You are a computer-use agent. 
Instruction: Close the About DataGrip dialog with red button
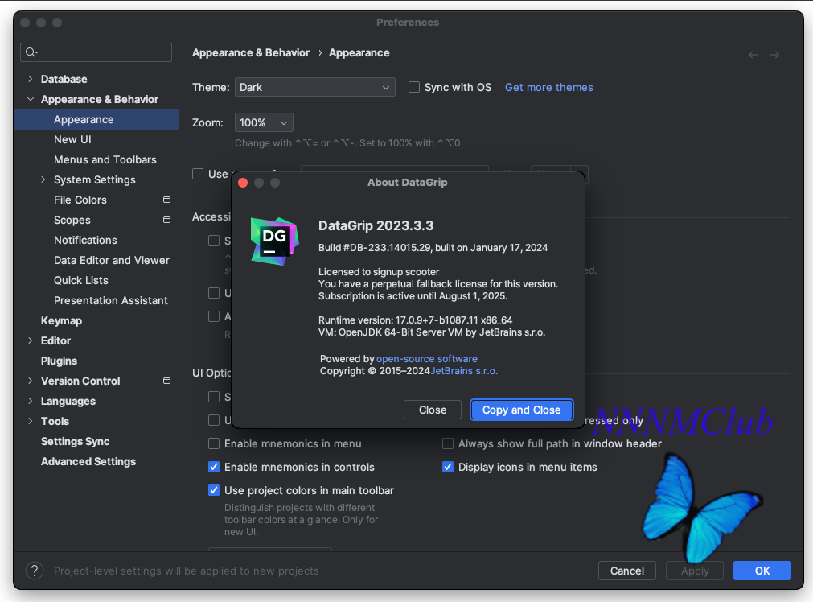point(243,183)
